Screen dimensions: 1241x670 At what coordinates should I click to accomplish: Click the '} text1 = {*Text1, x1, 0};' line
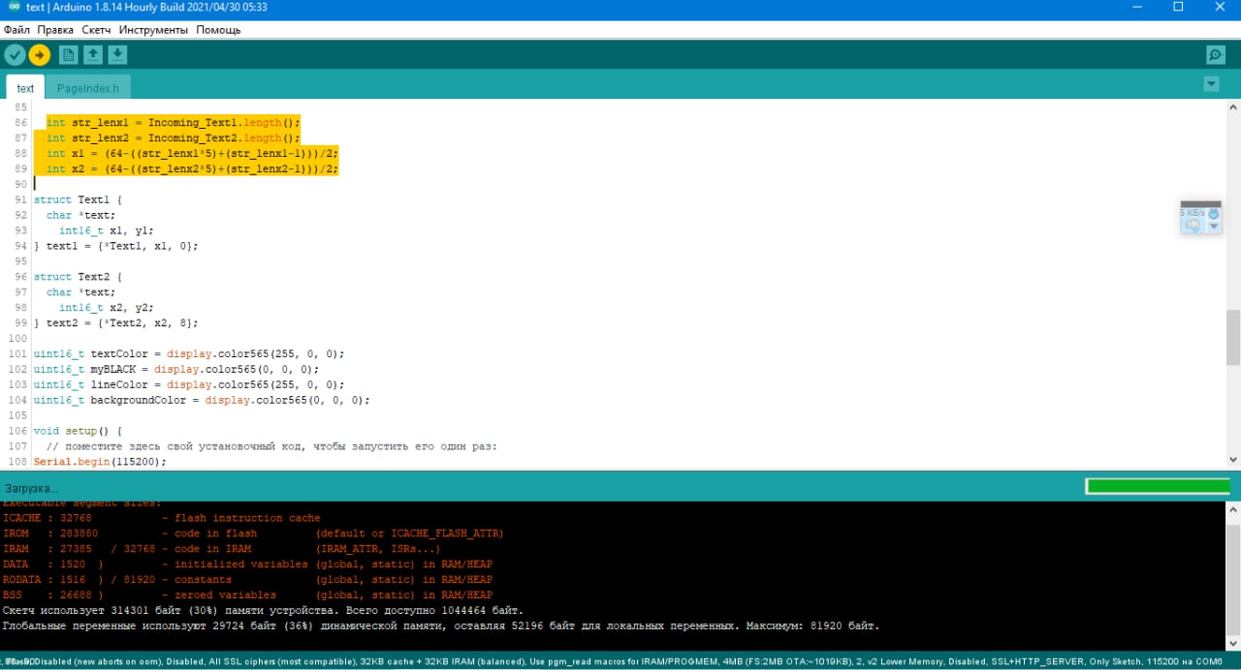[116, 246]
